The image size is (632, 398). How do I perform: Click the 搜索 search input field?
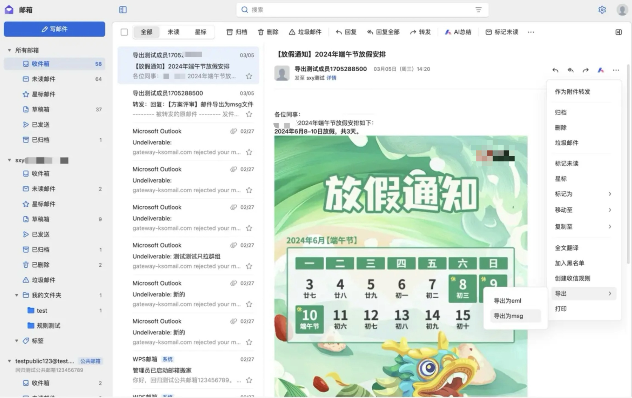[357, 10]
